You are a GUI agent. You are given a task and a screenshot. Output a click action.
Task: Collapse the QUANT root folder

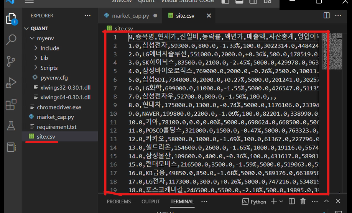[x=26, y=28]
